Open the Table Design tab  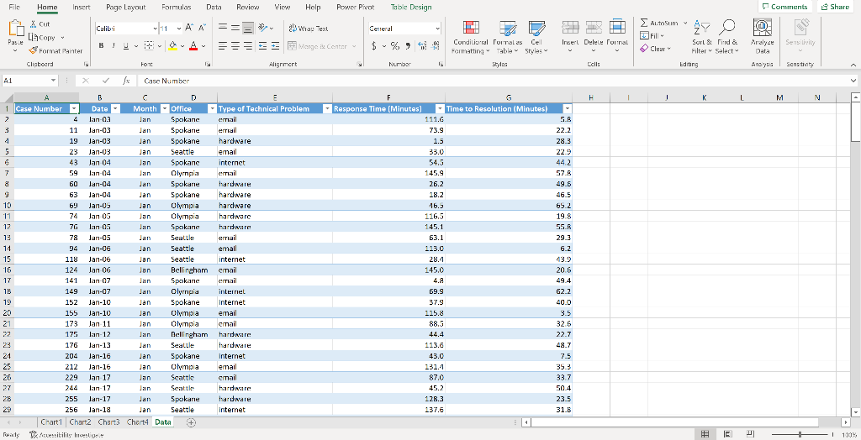coord(410,7)
